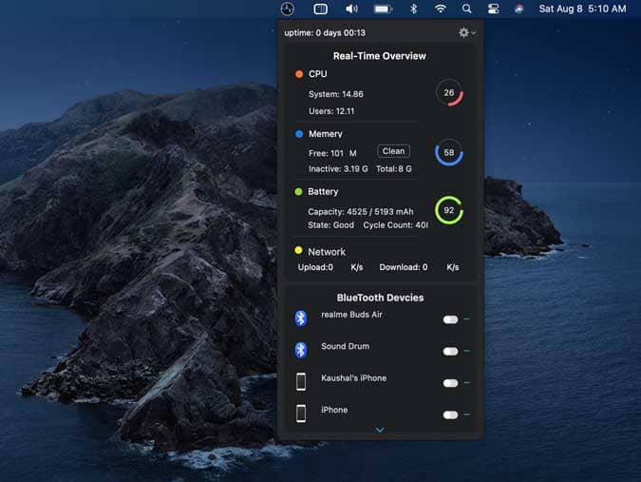Click the Total: 8 G value

[x=394, y=169]
